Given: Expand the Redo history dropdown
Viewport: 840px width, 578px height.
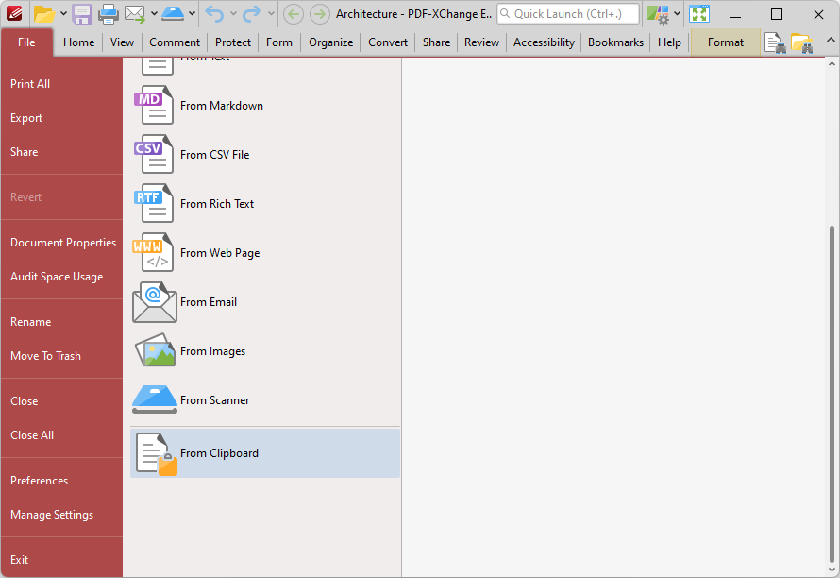Looking at the screenshot, I should pyautogui.click(x=271, y=14).
